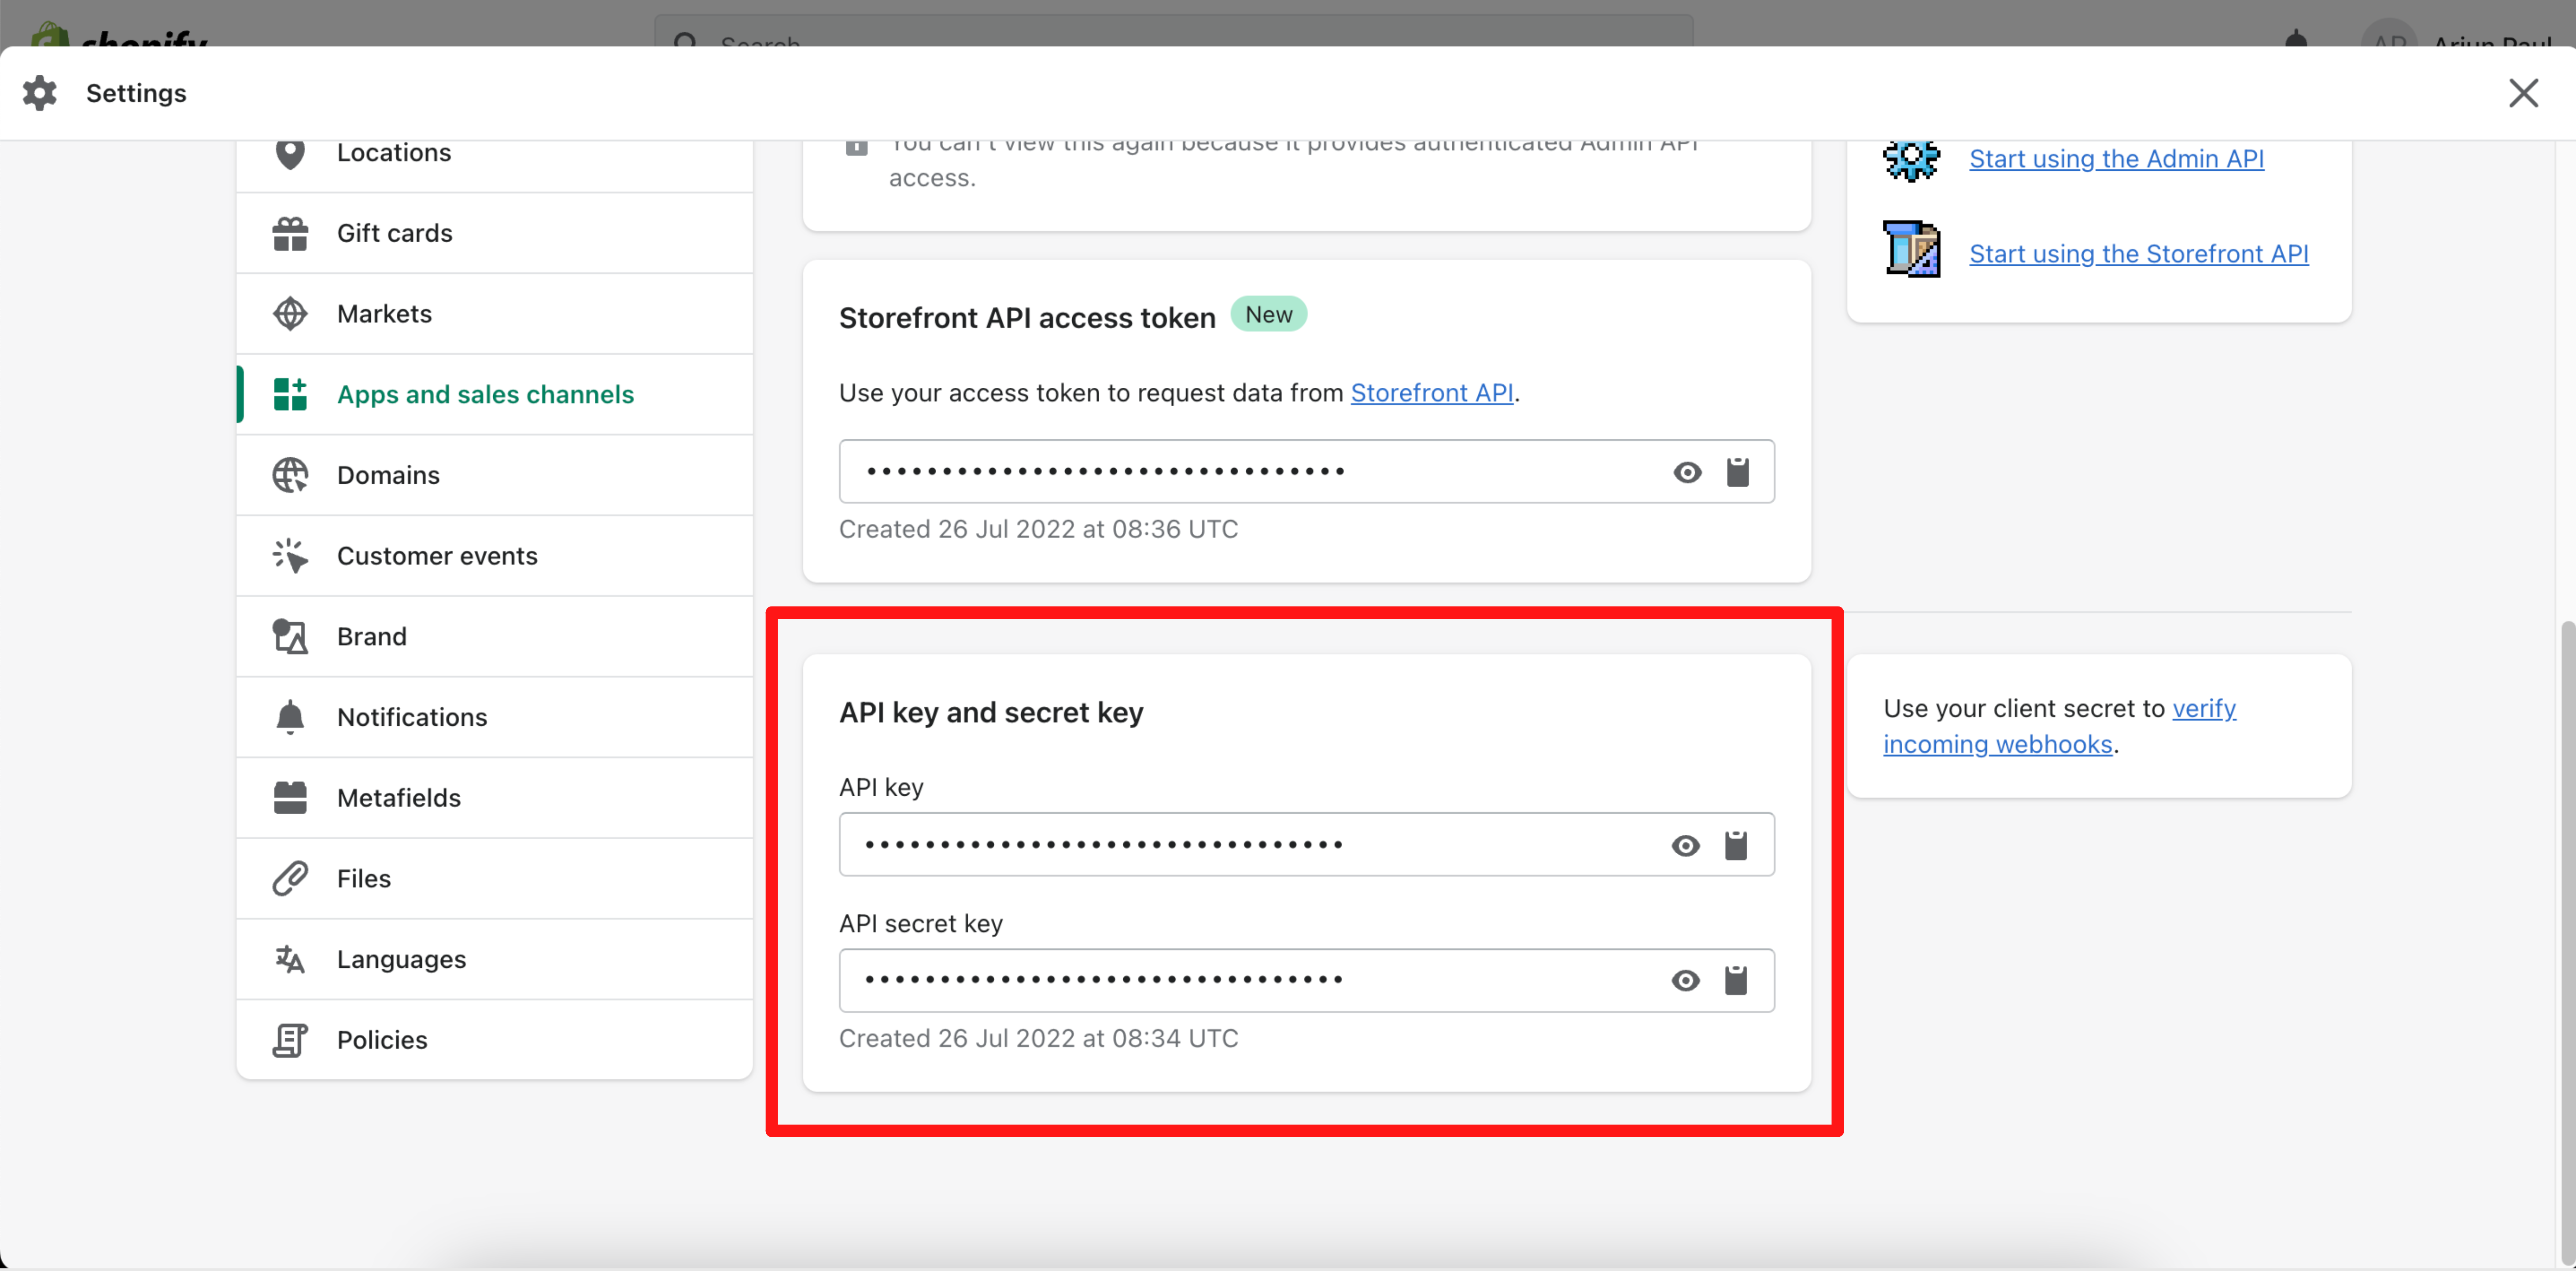Click the settings gear icon in header
Screen dimensions: 2576x1271
[x=39, y=92]
